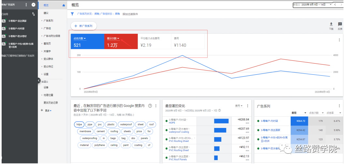This screenshot has width=348, height=164.
Task: Open the S-等客户-内衬袋 link in the 广告系列 card
Action: click(x=269, y=121)
